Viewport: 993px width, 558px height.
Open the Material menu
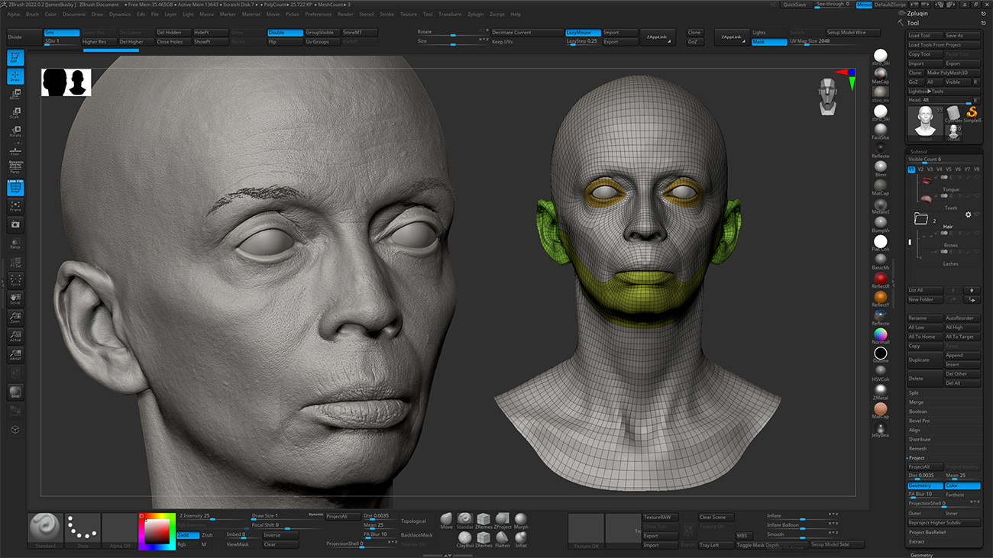(251, 14)
